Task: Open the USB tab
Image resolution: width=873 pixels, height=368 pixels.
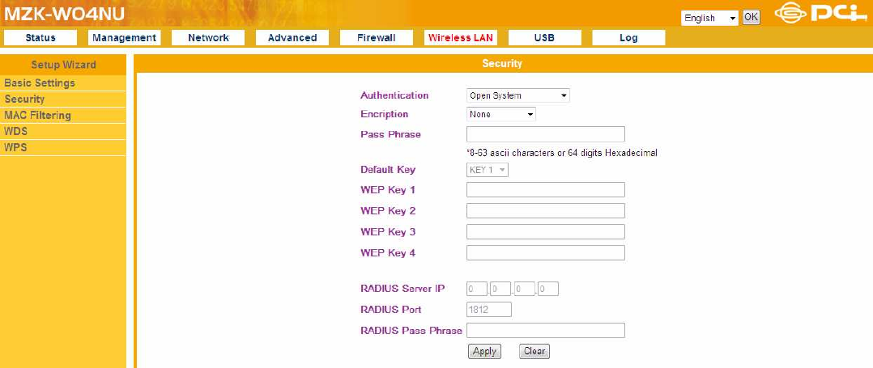Action: (544, 38)
